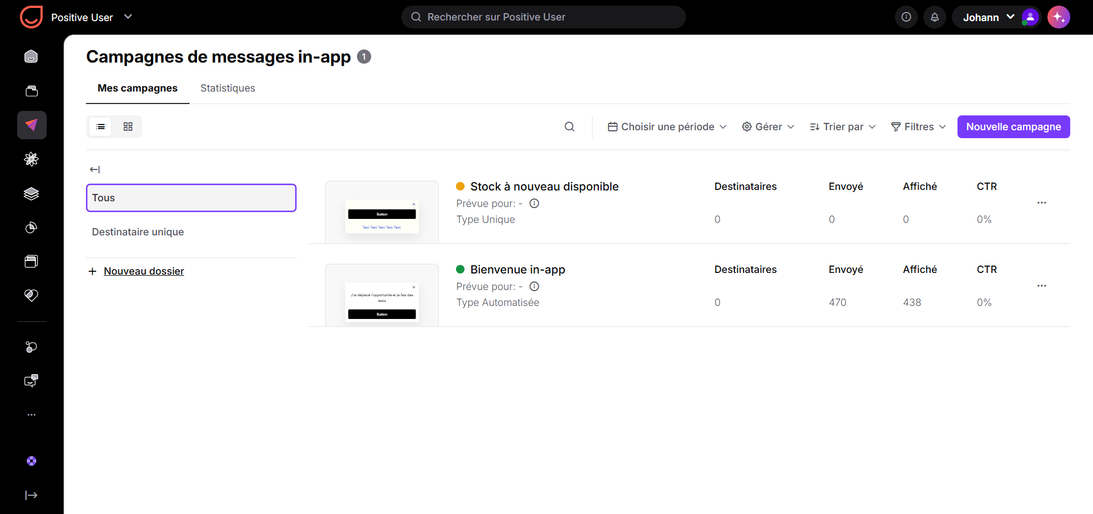Click the green status dot for Bienvenue in-app
This screenshot has width=1093, height=514.
pos(461,270)
